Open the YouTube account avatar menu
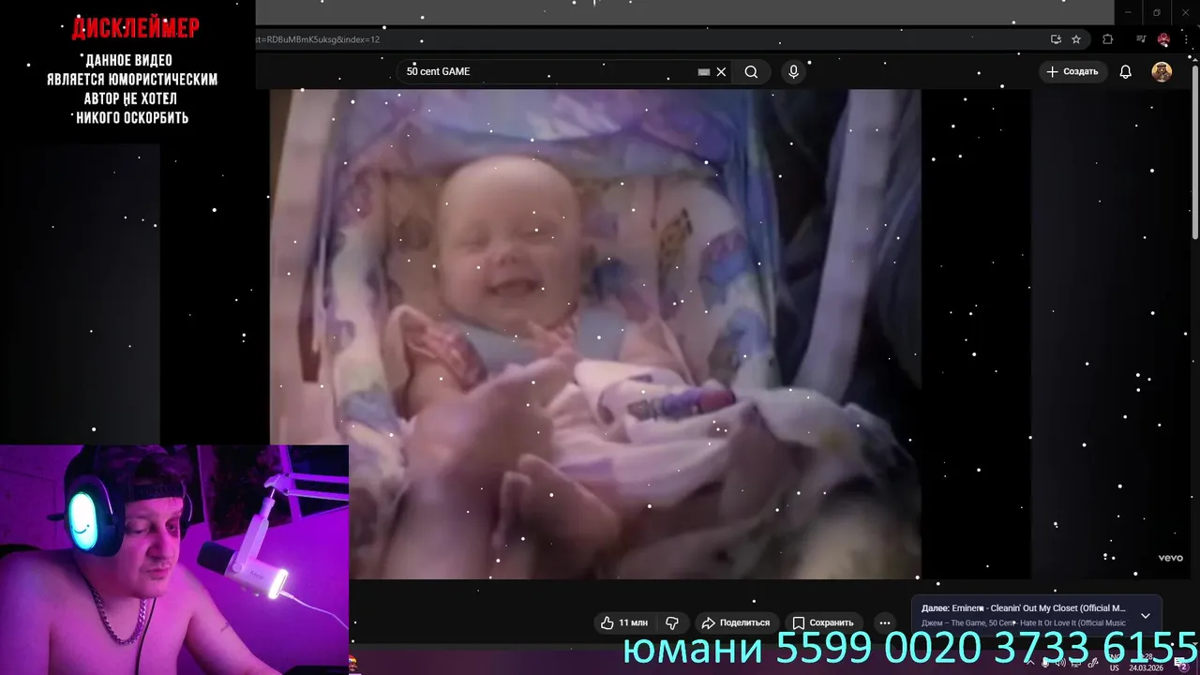This screenshot has height=675, width=1200. coord(1162,72)
